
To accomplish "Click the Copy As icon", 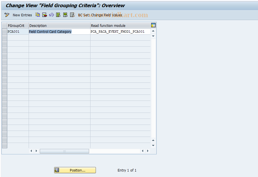I will tap(38, 15).
